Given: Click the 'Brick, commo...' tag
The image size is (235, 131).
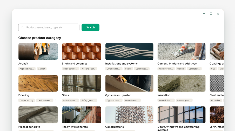Looking at the screenshot, I should (x=70, y=69).
